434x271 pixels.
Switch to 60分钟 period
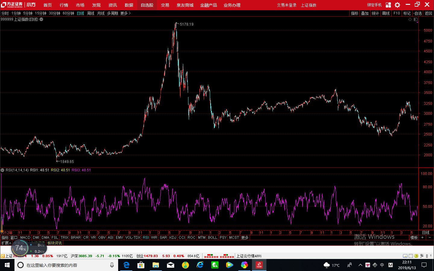[x=68, y=13]
